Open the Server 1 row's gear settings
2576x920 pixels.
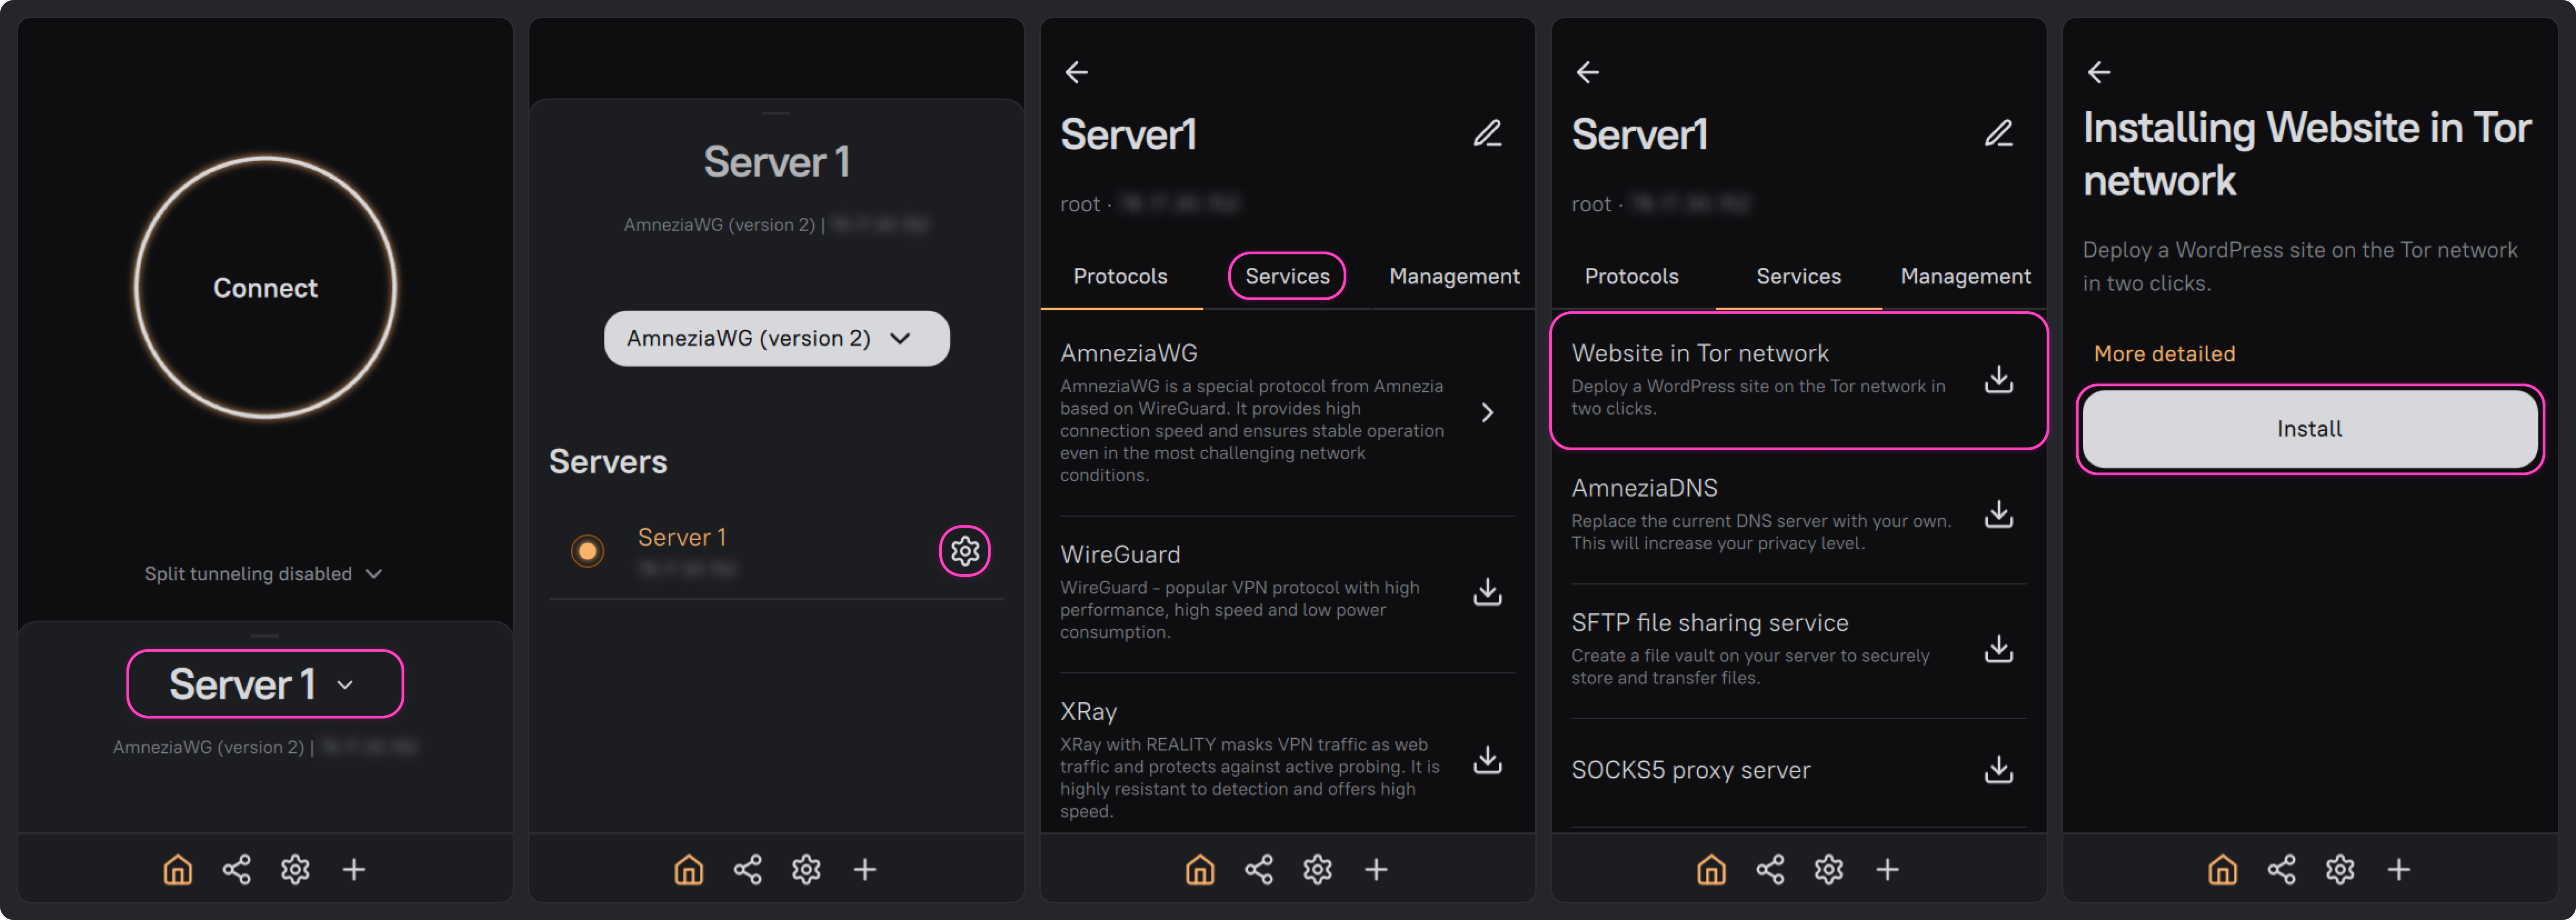tap(965, 550)
